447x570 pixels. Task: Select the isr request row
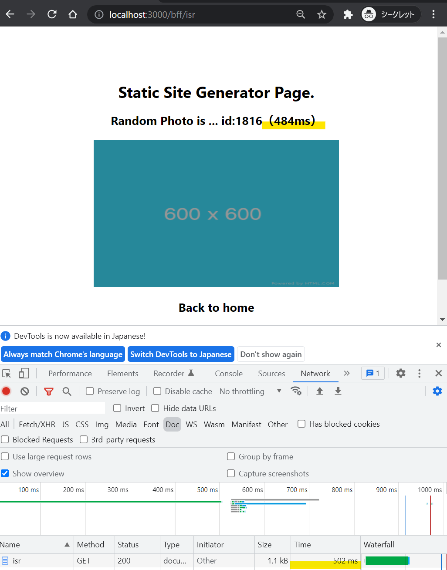tap(223, 561)
